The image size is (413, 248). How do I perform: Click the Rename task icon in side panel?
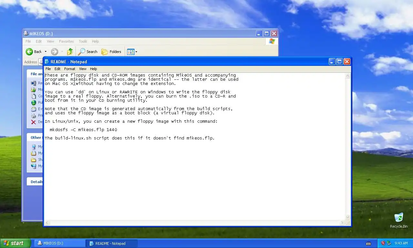(34, 83)
